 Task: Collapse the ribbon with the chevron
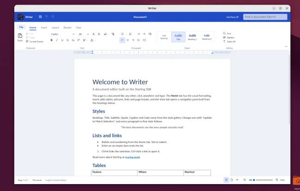(286, 47)
